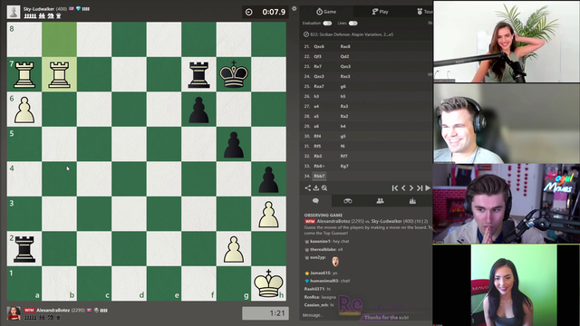Click AlexandraBotez's avatar
Screen dimensions: 580x326
(x=14, y=313)
